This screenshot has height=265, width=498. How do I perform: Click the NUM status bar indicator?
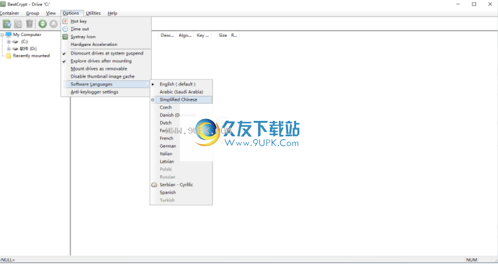(472, 260)
